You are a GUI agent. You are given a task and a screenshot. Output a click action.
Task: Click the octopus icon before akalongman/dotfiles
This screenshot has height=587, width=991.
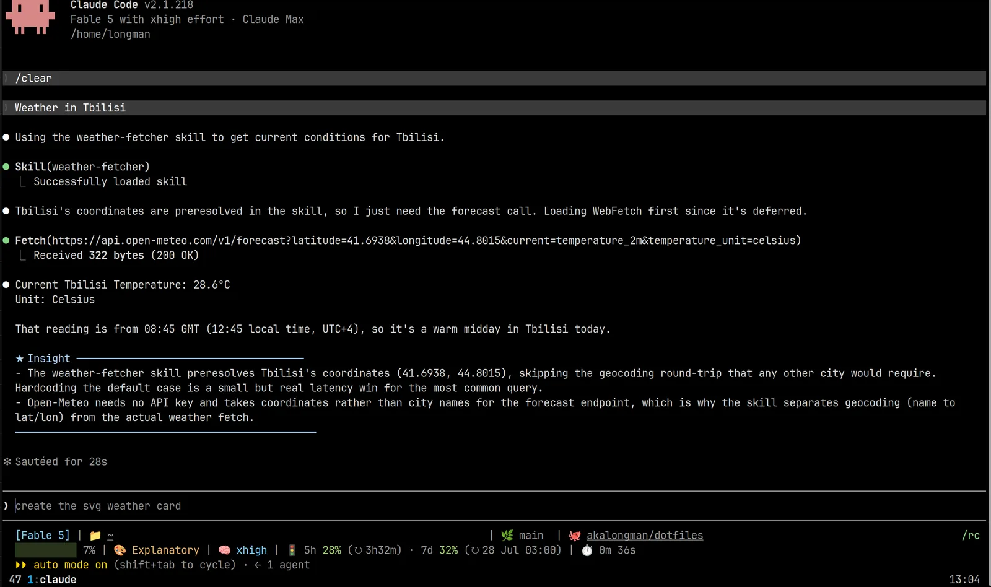pyautogui.click(x=574, y=536)
